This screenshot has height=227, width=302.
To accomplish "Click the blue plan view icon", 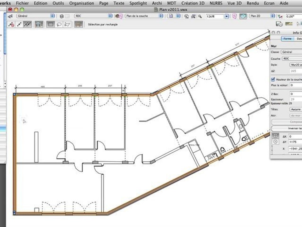I will (243, 16).
